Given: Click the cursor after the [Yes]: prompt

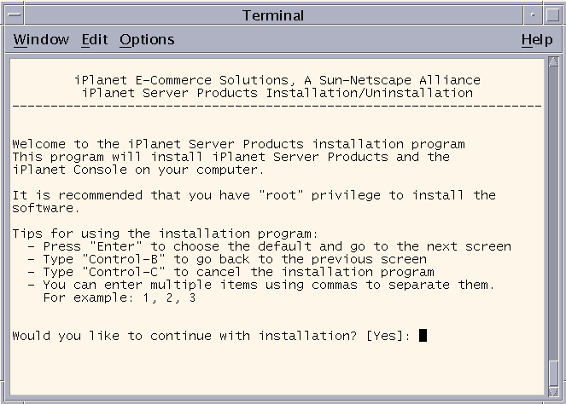Looking at the screenshot, I should tap(423, 336).
